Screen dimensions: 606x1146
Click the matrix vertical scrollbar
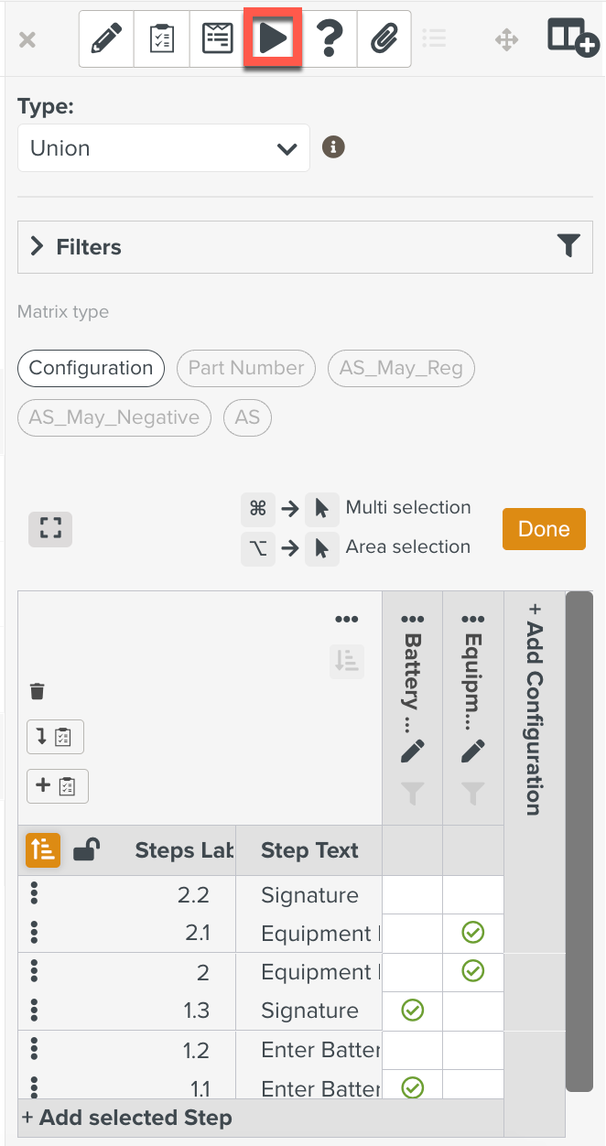click(x=579, y=840)
